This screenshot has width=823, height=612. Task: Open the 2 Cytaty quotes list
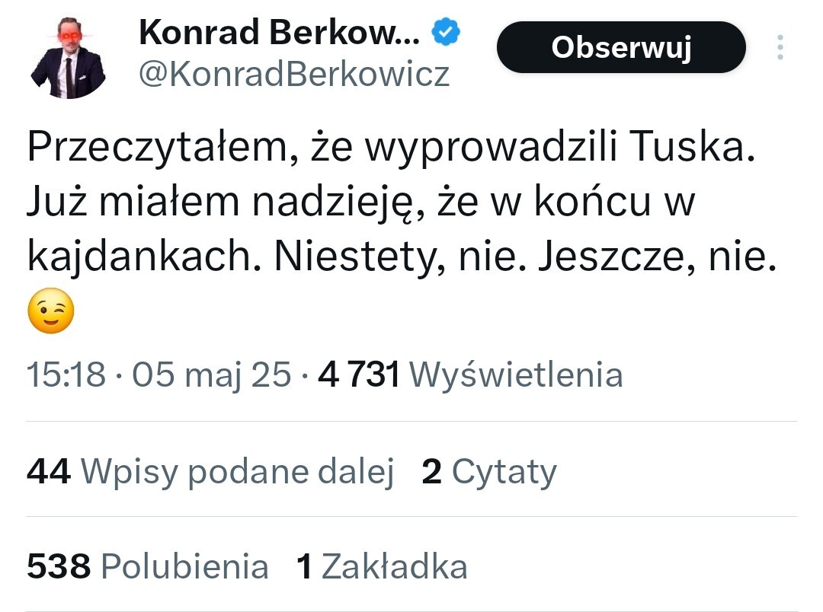(489, 472)
